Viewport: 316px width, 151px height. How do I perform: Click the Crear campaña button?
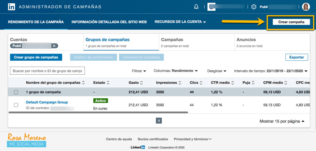[291, 22]
